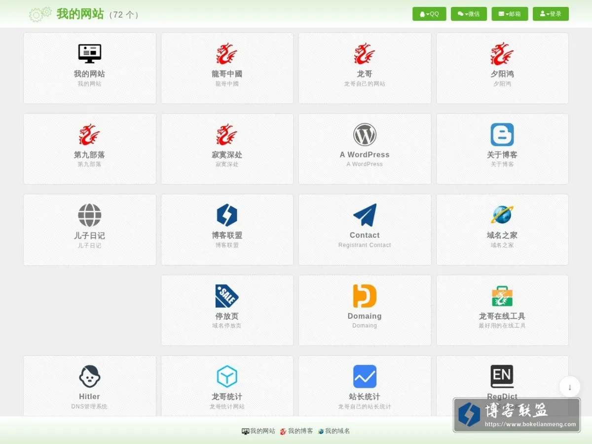
Task: Select the face icon above Hitler
Action: pos(89,377)
